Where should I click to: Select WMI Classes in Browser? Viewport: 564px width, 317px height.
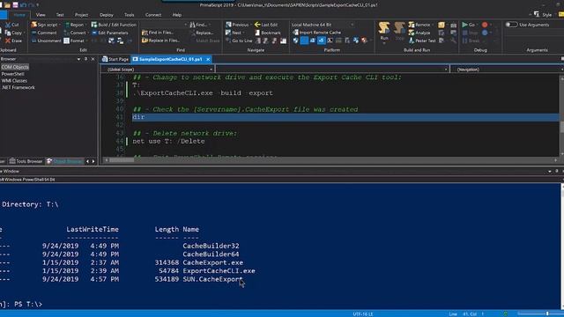click(x=14, y=80)
